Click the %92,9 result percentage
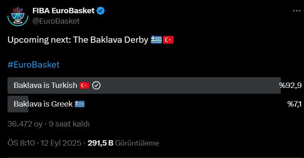304x158 pixels. 290,85
